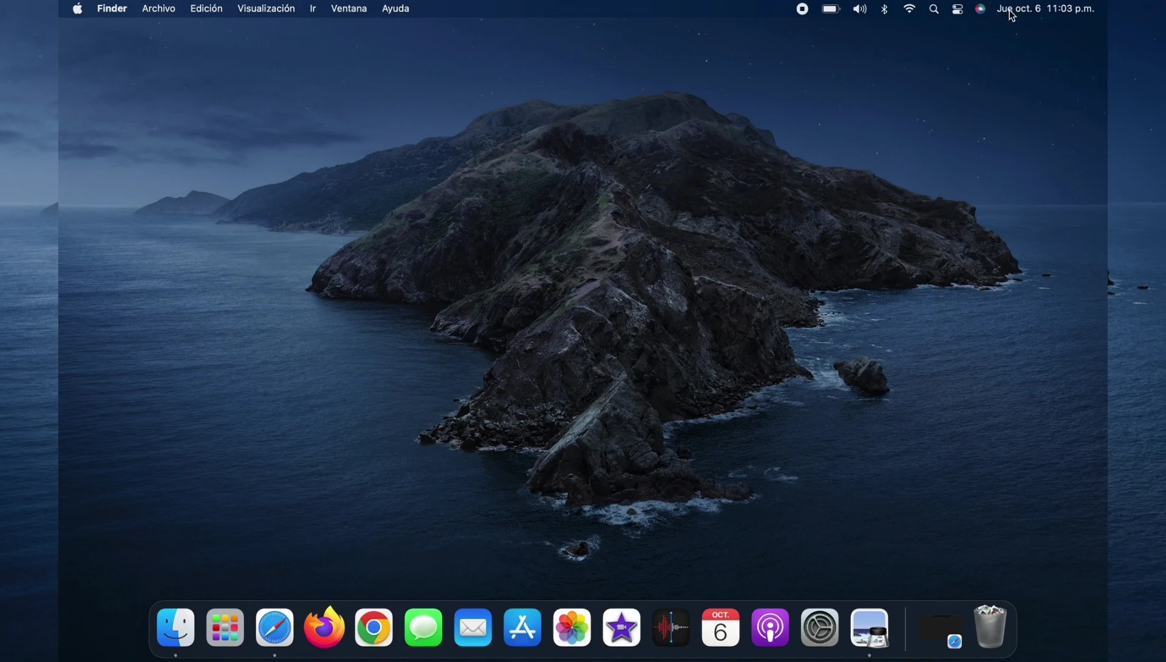Open the Apple menu
Viewport: 1166px width, 662px height.
(x=78, y=9)
